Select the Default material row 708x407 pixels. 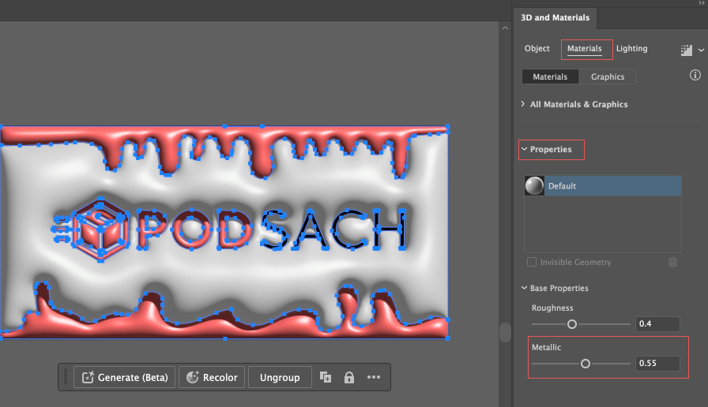[603, 185]
